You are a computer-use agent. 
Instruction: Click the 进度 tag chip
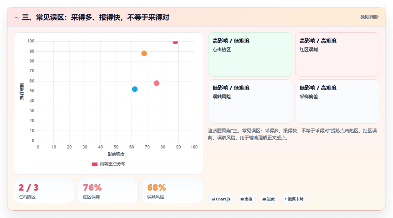point(268,199)
